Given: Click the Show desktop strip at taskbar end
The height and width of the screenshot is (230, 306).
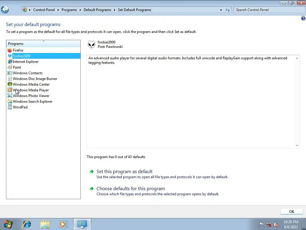Looking at the screenshot, I should 304,224.
